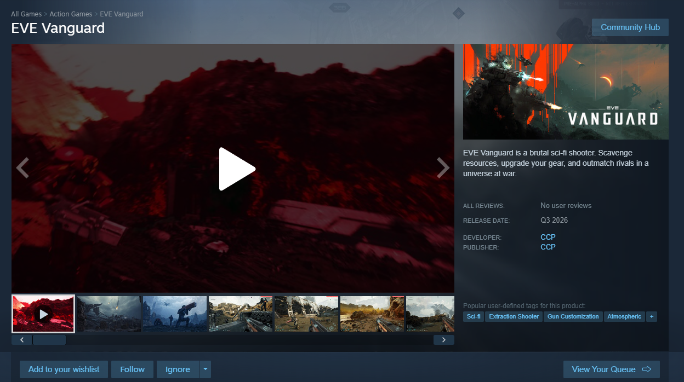Open the Community Hub
Screen dimensions: 684x382
tap(630, 27)
